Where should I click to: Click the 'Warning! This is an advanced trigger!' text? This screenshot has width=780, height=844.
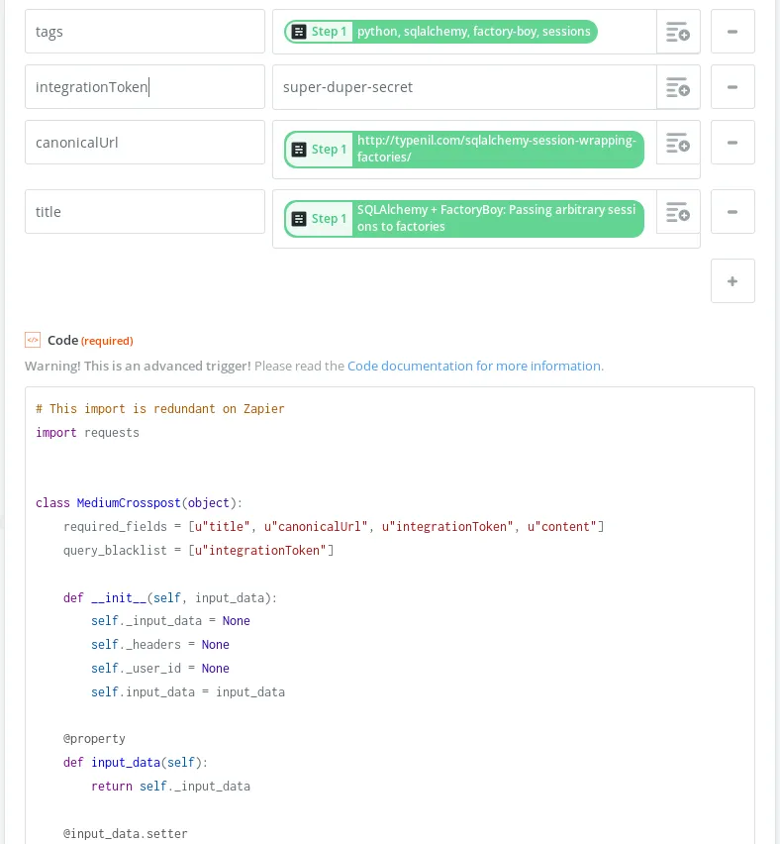[138, 366]
